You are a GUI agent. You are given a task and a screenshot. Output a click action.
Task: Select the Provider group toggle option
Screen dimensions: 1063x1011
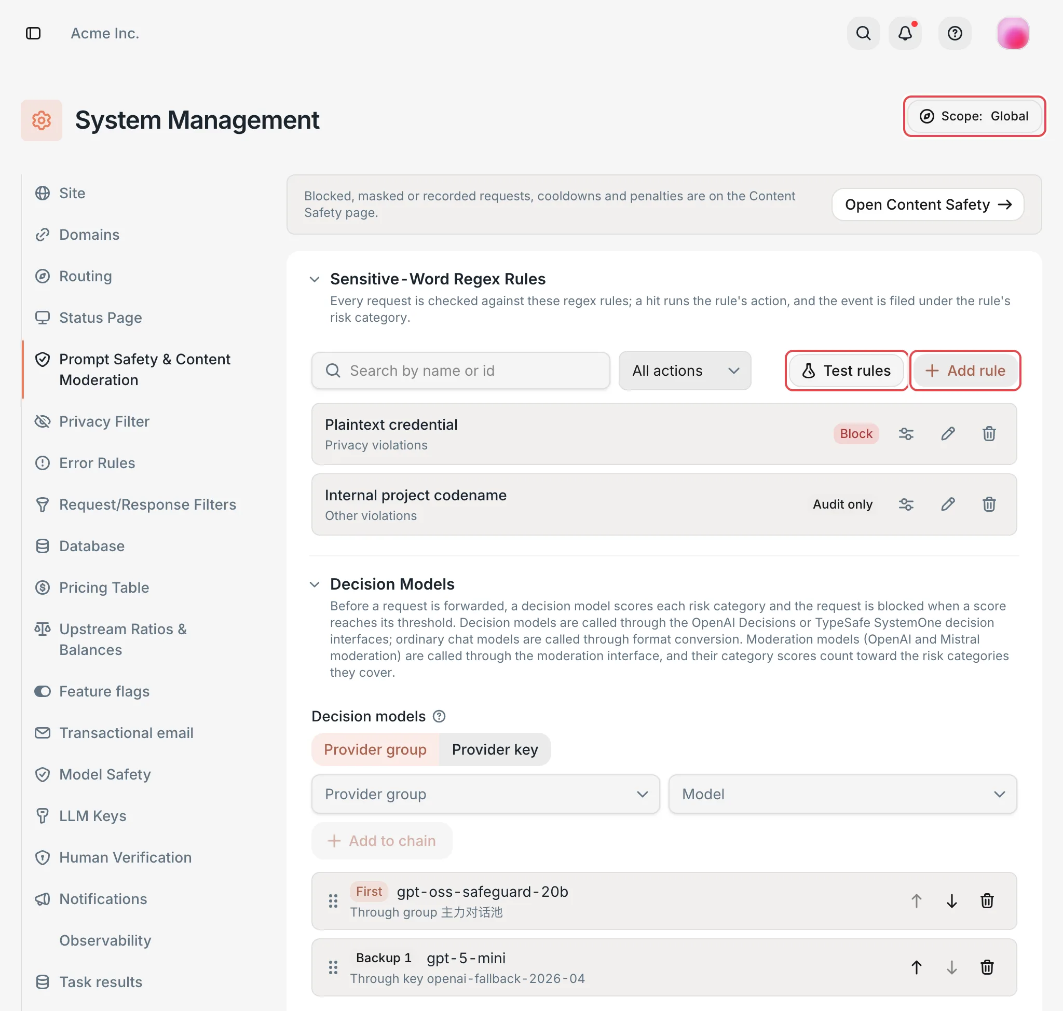pyautogui.click(x=375, y=749)
